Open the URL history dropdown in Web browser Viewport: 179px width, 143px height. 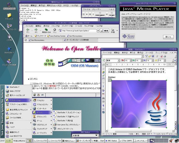coord(98,30)
